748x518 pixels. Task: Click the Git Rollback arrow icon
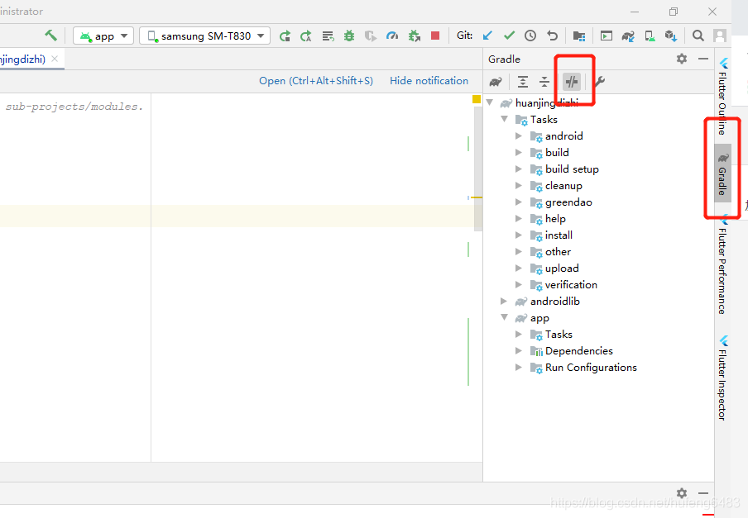(x=552, y=36)
